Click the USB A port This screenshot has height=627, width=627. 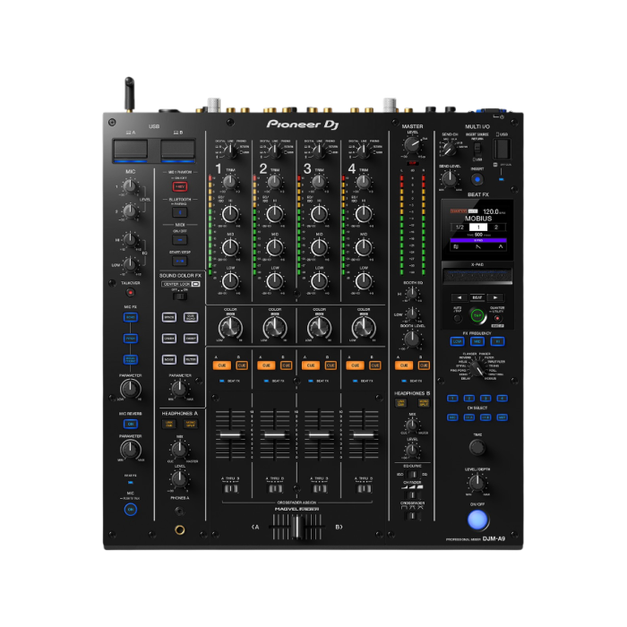(x=131, y=150)
